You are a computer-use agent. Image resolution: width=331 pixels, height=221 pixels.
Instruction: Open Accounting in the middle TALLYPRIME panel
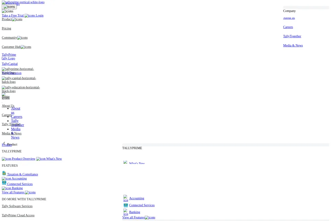pyautogui.click(x=137, y=198)
